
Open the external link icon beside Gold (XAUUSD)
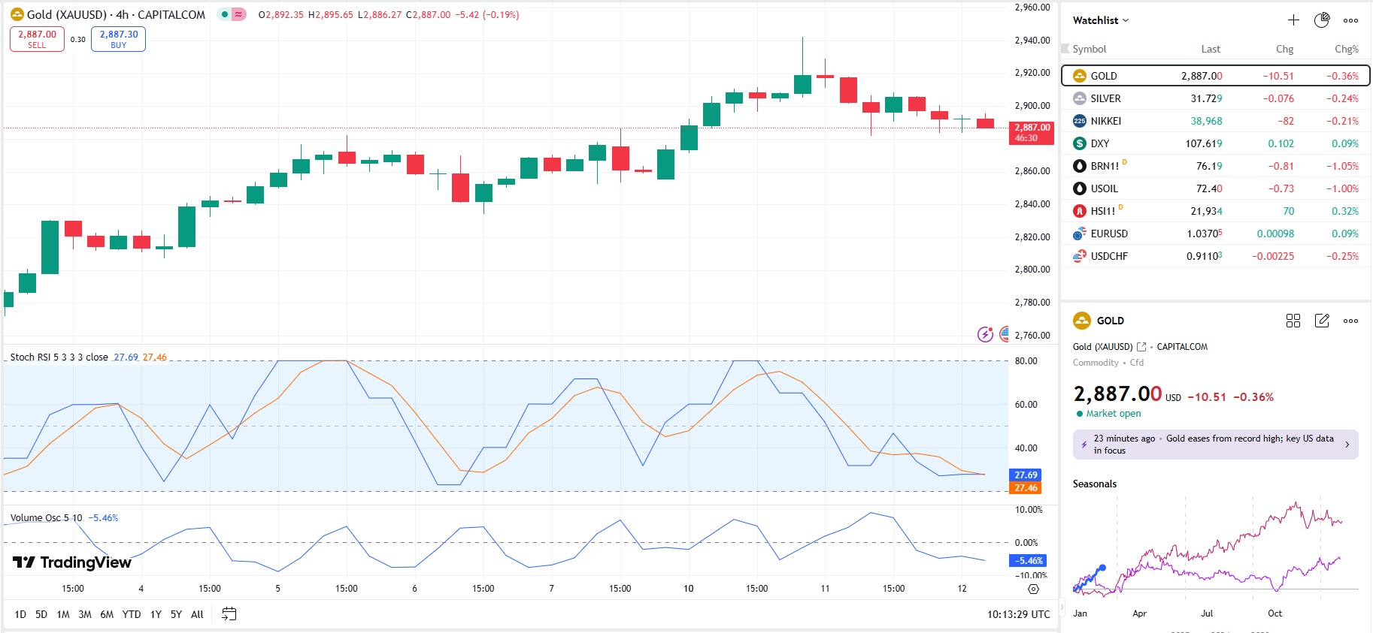[x=1141, y=347]
